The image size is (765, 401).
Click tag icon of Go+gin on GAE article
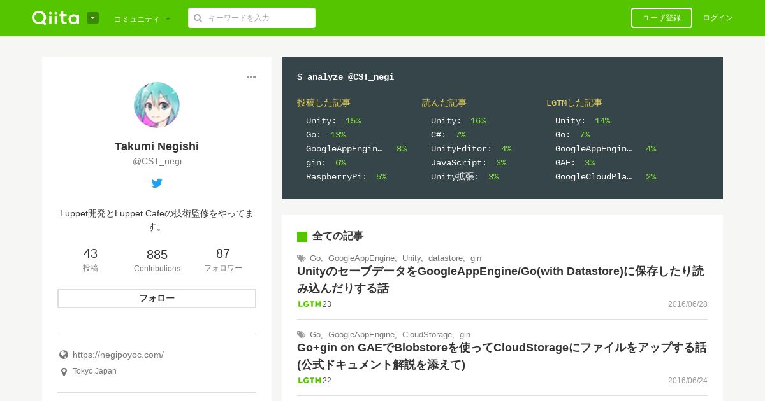[302, 335]
